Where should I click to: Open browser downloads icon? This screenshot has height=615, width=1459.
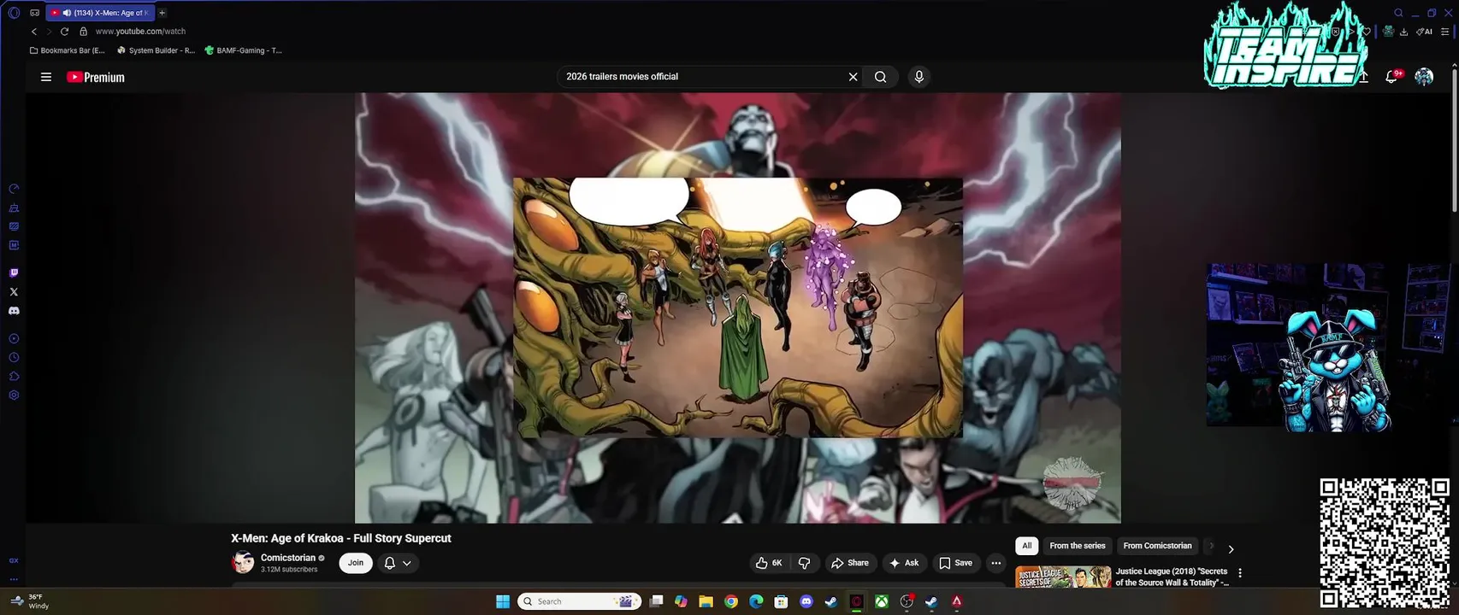point(1403,32)
